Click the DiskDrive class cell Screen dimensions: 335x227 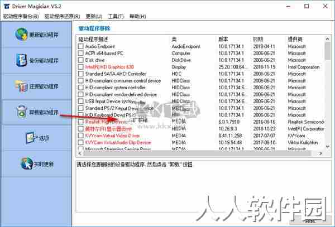pos(181,60)
